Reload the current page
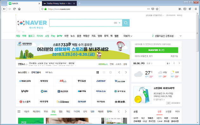This screenshot has width=200, height=125. coord(14,9)
